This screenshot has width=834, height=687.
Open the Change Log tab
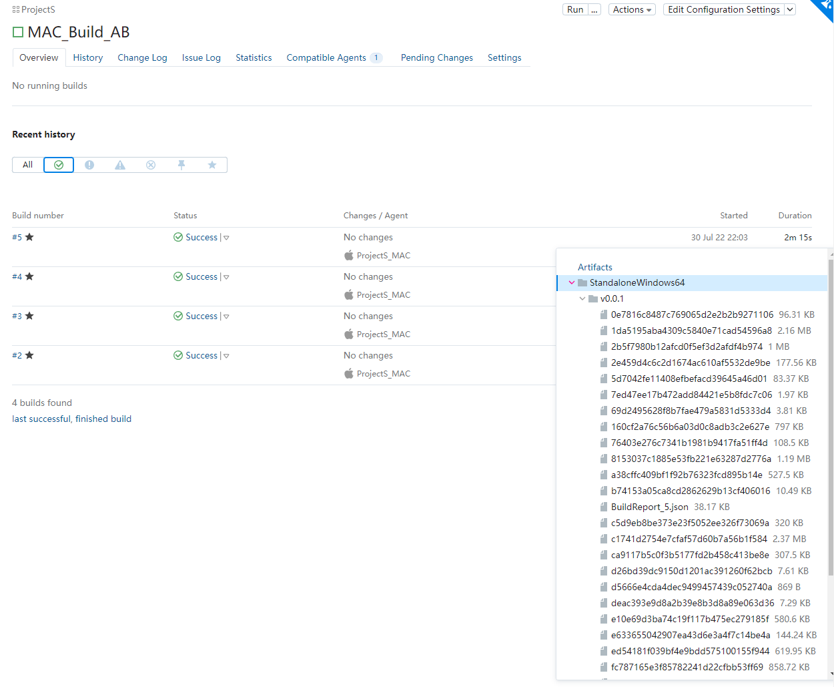pos(142,57)
